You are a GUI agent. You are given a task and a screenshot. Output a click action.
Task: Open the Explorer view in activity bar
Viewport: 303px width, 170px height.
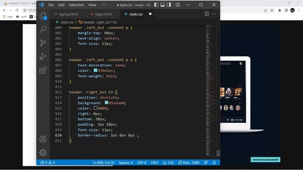pyautogui.click(x=43, y=16)
